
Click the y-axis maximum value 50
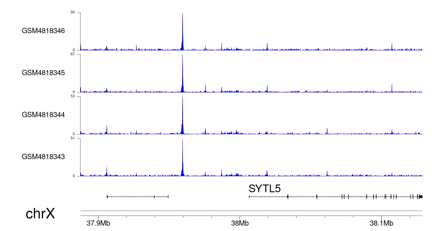73,12
